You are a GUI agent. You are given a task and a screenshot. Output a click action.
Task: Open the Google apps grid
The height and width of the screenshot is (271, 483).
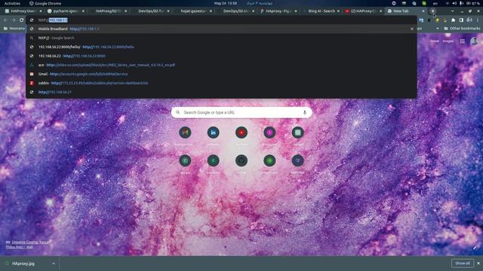pos(463,41)
